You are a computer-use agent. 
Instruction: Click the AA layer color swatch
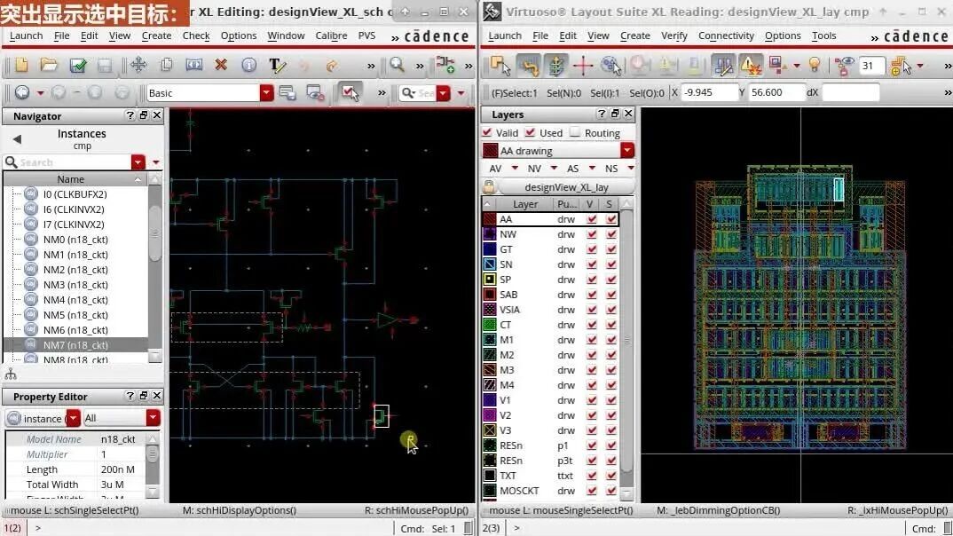pos(489,219)
